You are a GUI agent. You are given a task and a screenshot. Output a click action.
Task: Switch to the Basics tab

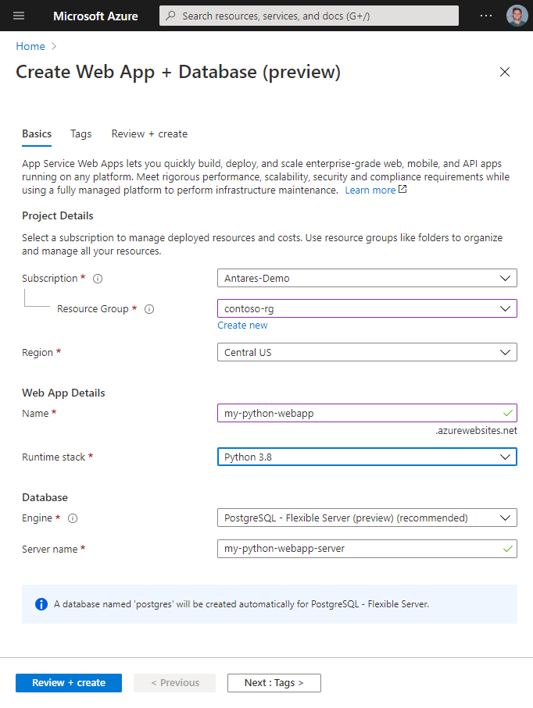[37, 134]
